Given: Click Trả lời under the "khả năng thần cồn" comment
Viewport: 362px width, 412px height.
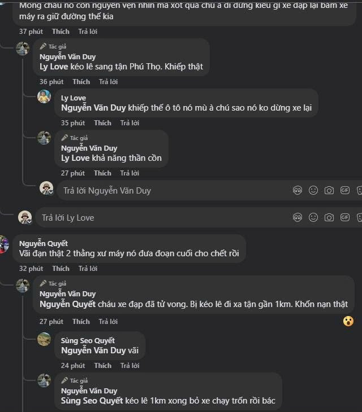Looking at the screenshot, I should 130,173.
